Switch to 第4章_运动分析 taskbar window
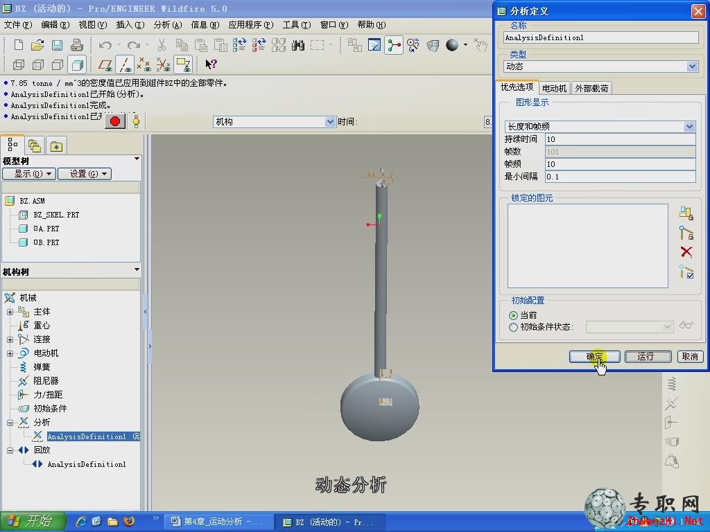710x532 pixels. tap(218, 522)
